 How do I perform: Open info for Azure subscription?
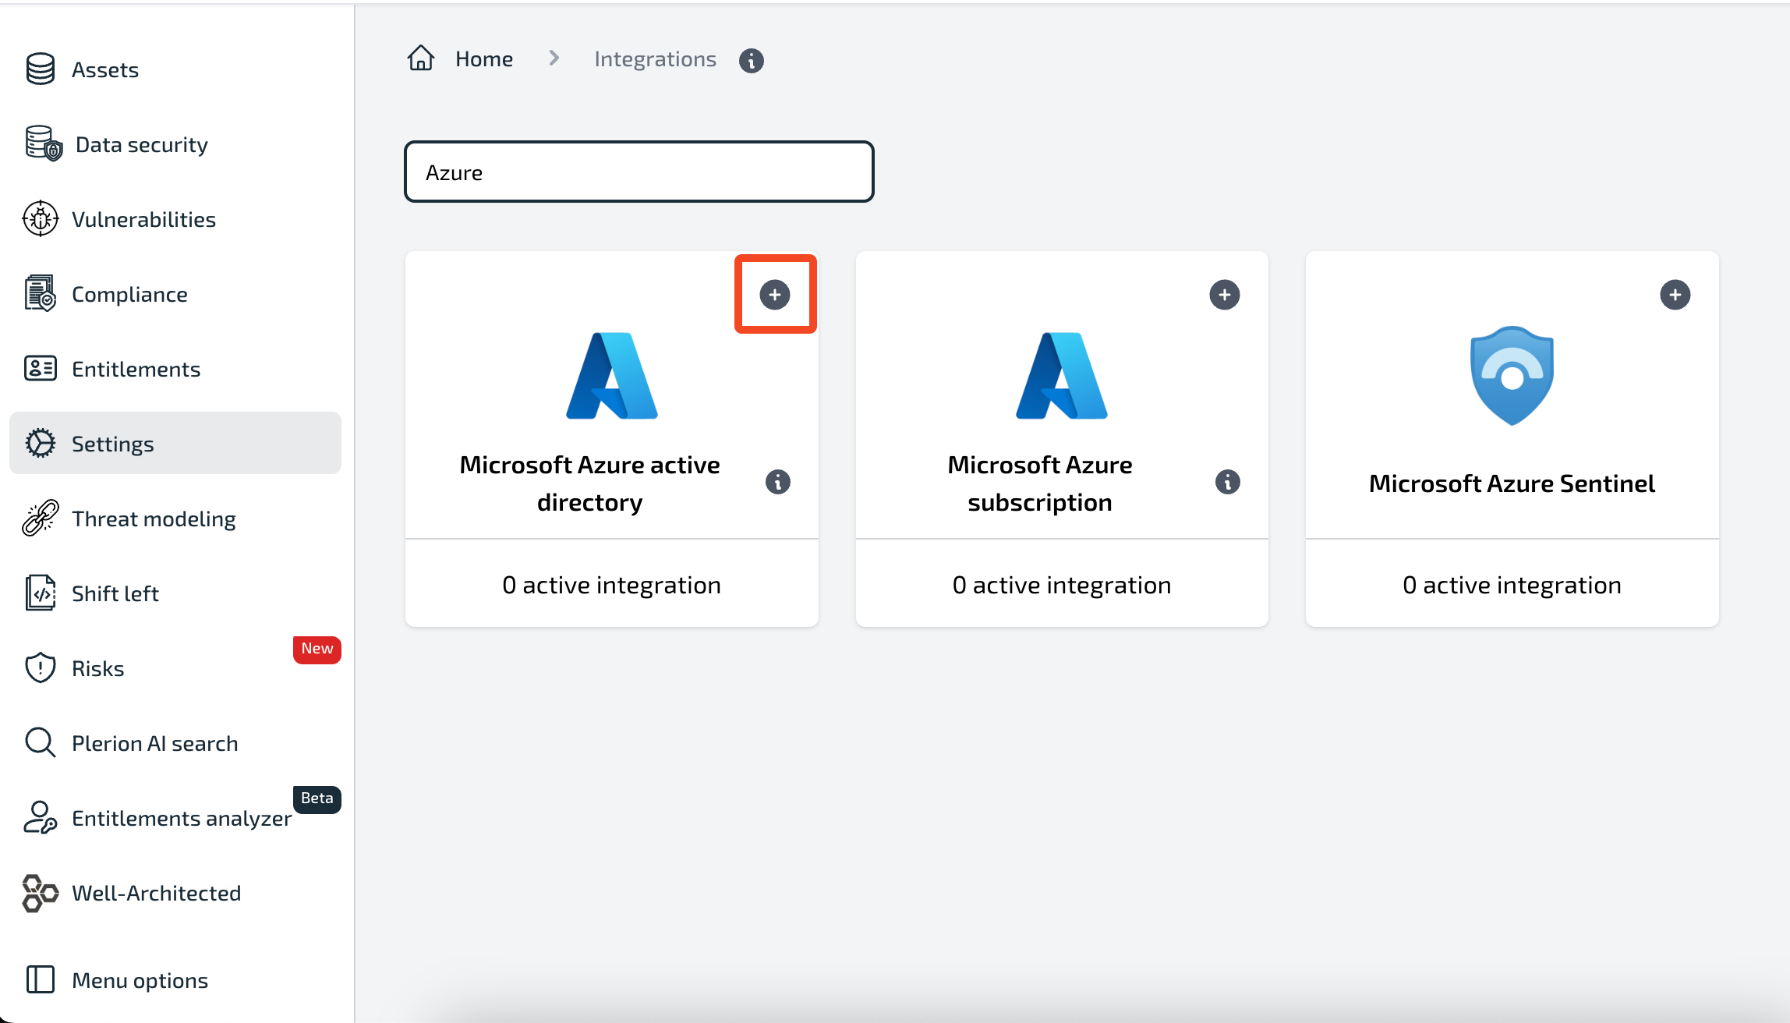pyautogui.click(x=1228, y=482)
